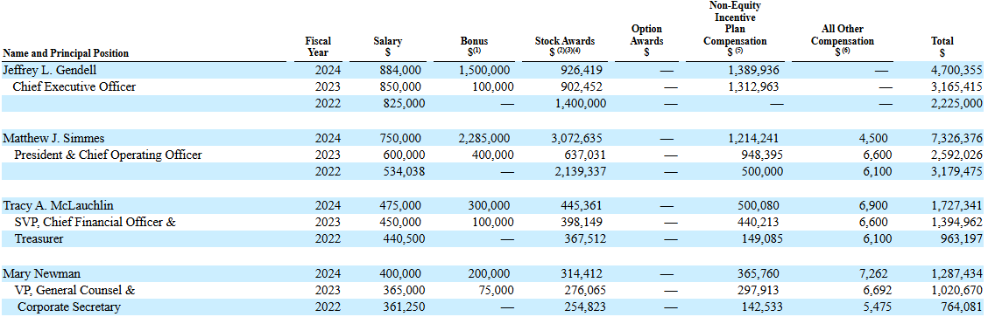988x317 pixels.
Task: Select the Chief Executive Officer title
Action: coord(74,86)
